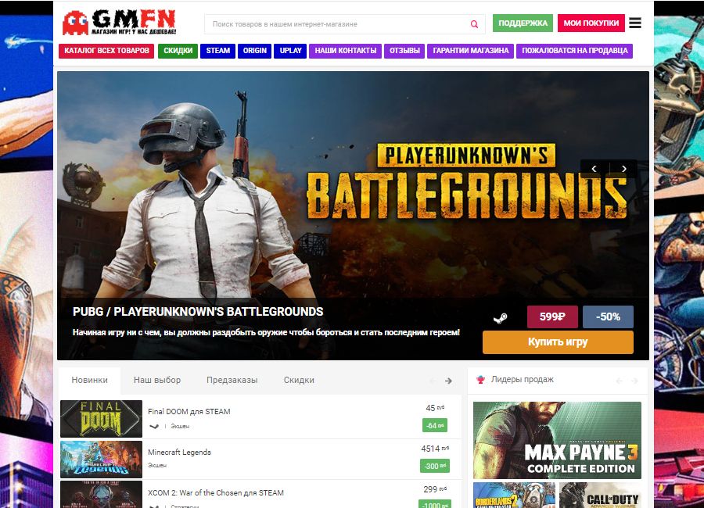The image size is (704, 508).
Task: Click Minecraft Legends price 4514
Action: 435,449
